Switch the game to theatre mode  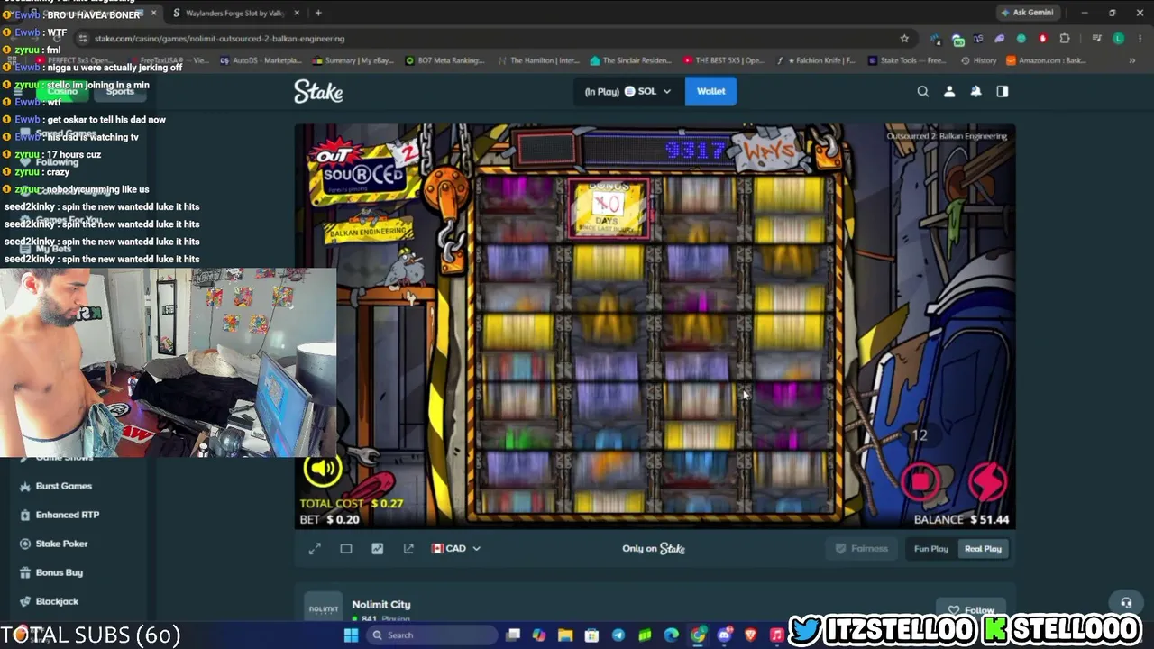coord(346,548)
